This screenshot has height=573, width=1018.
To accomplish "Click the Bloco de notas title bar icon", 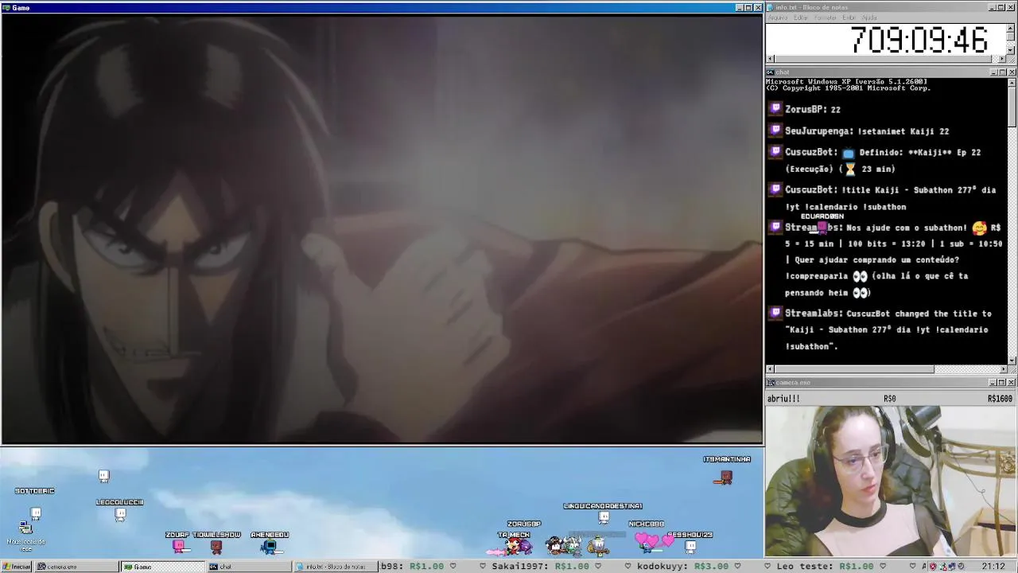I will [771, 7].
